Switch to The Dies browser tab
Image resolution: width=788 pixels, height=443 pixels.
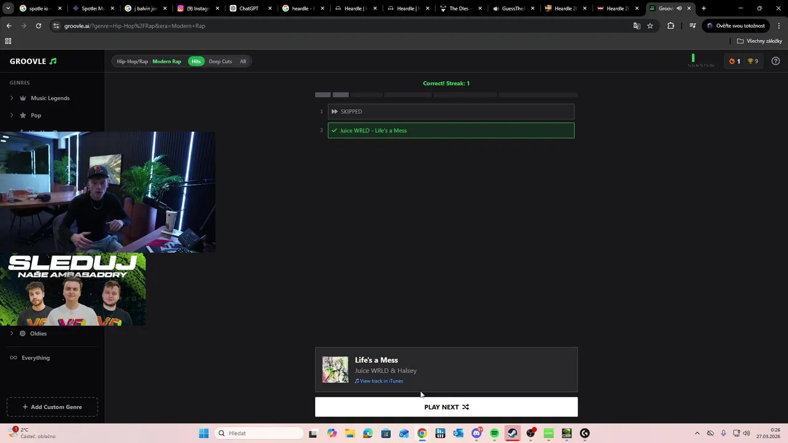460,9
